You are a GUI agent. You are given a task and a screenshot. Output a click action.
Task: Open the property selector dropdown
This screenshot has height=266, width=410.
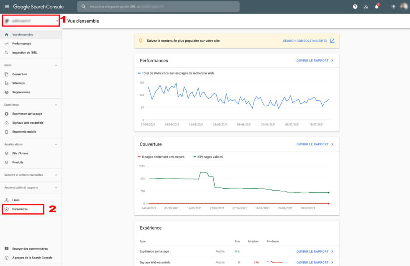(31, 21)
